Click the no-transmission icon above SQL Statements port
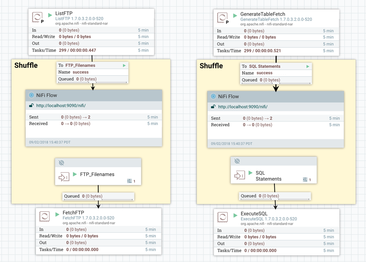The width and height of the screenshot is (366, 262). (237, 161)
